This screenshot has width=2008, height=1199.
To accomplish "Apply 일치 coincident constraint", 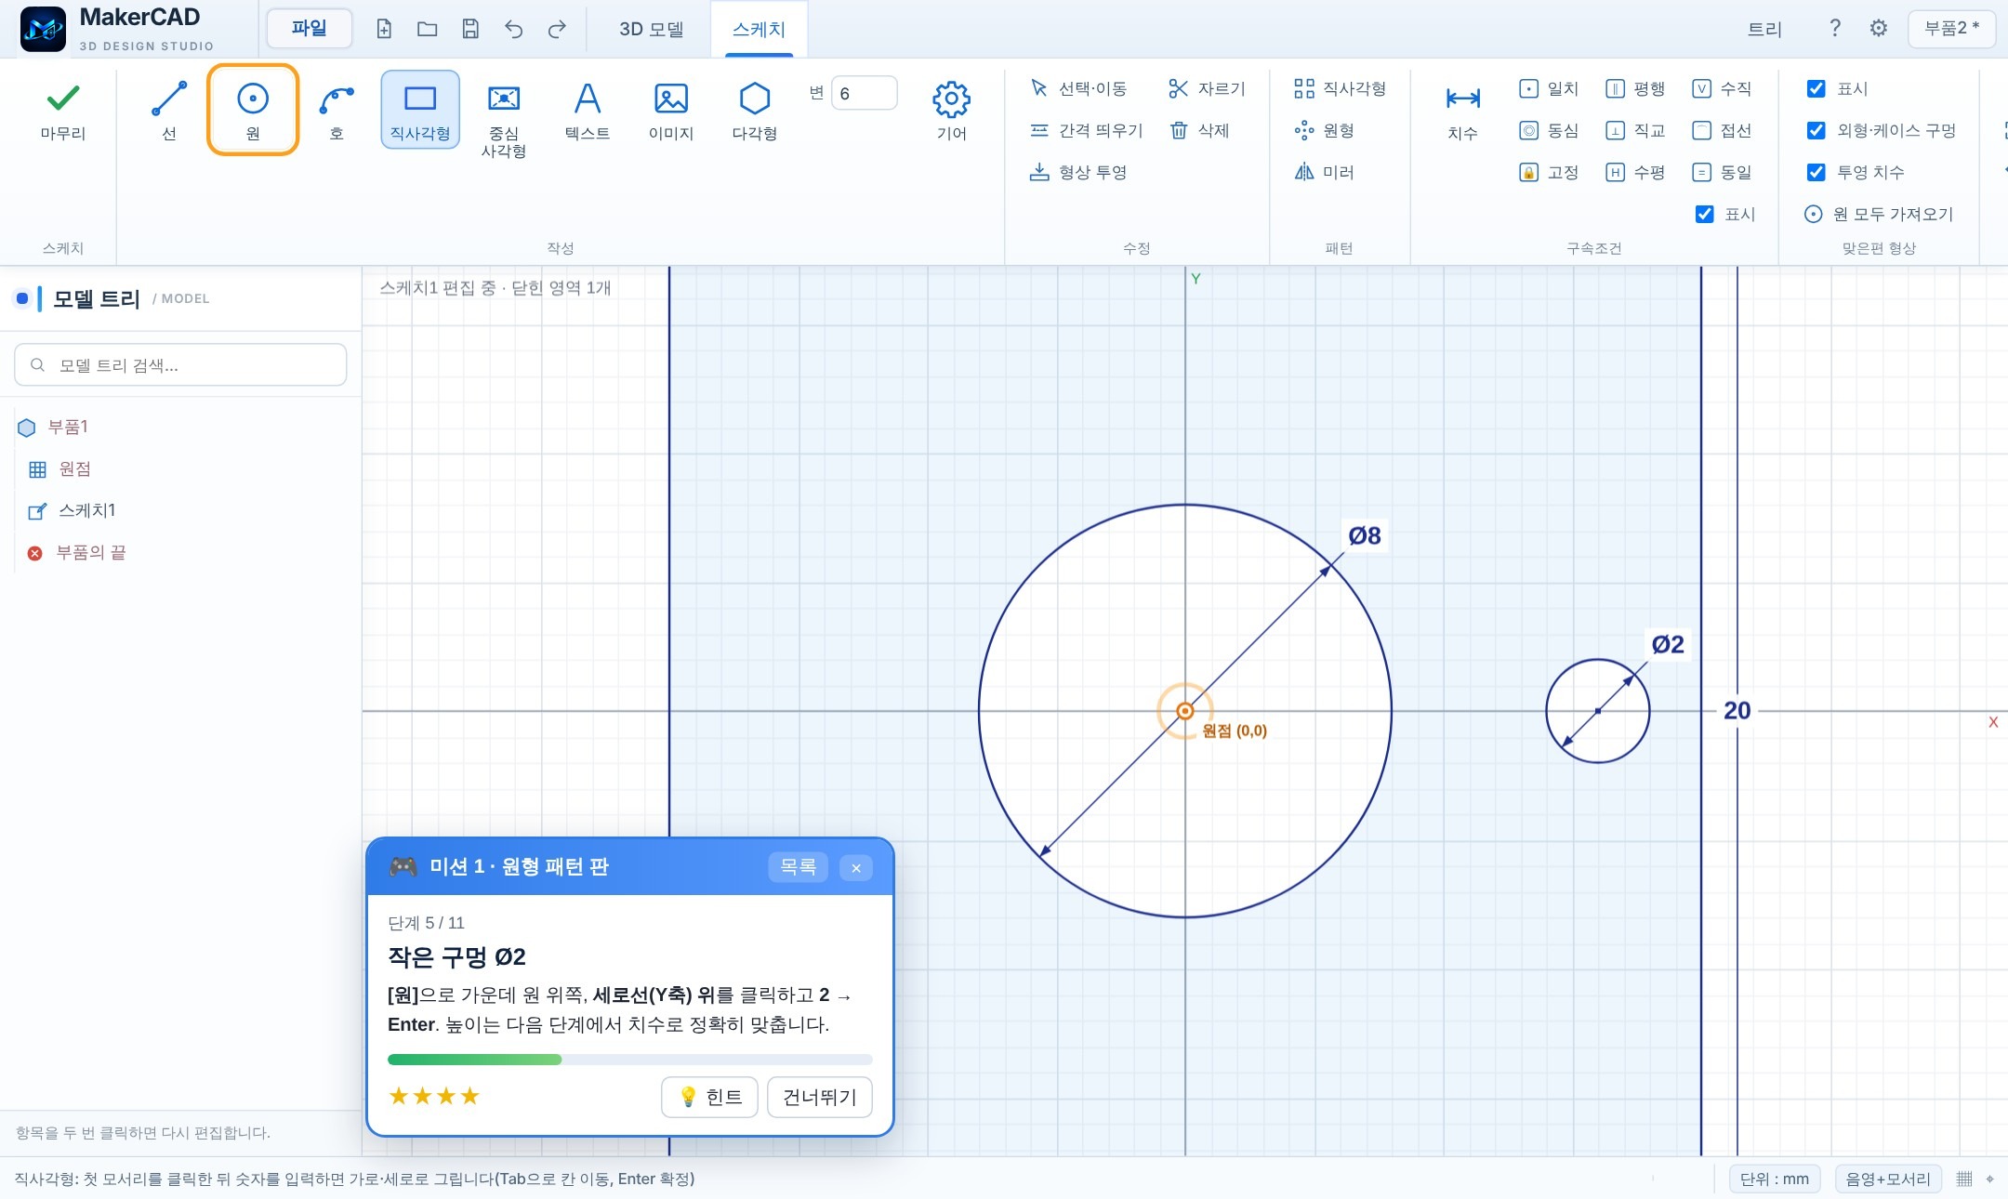I will (x=1549, y=88).
